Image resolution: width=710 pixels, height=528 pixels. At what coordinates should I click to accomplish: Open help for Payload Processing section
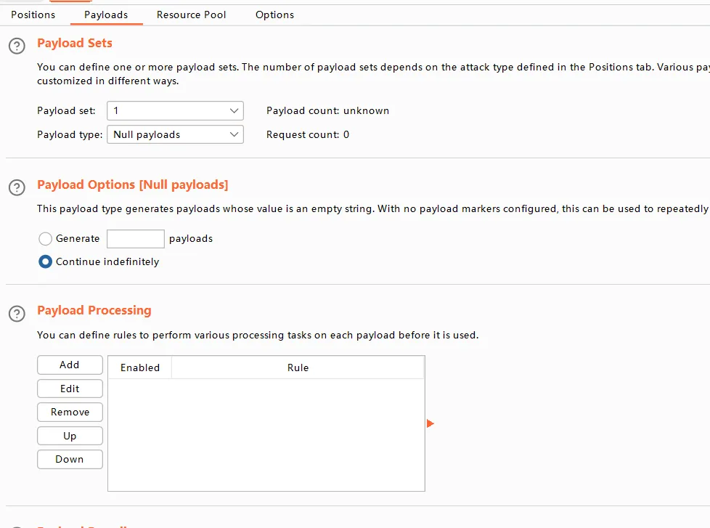[x=16, y=314]
